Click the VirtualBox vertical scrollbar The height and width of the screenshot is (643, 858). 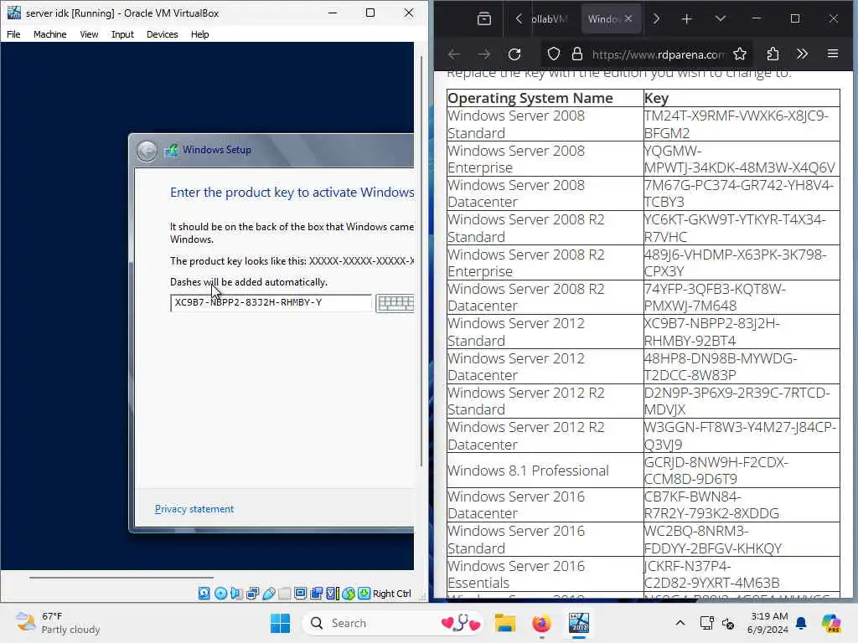421,261
